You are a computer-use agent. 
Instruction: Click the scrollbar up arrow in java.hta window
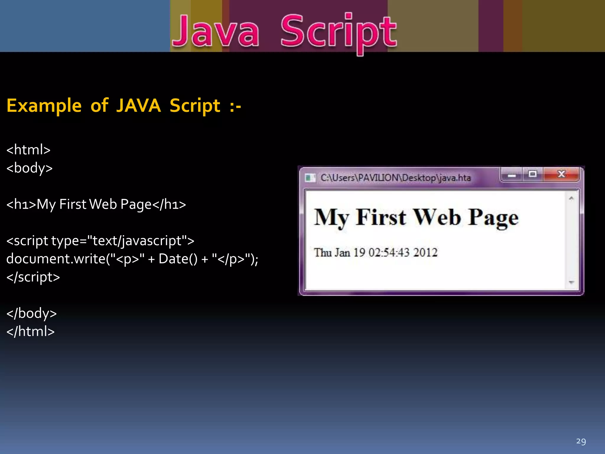pyautogui.click(x=571, y=199)
